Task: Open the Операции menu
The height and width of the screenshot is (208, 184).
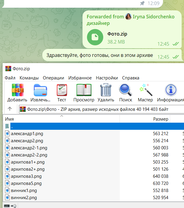Action: pos(53,78)
